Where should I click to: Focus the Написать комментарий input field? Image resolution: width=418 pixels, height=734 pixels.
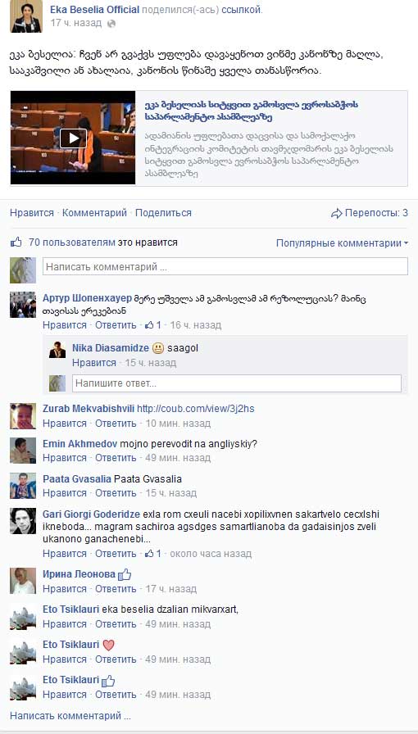click(x=225, y=267)
